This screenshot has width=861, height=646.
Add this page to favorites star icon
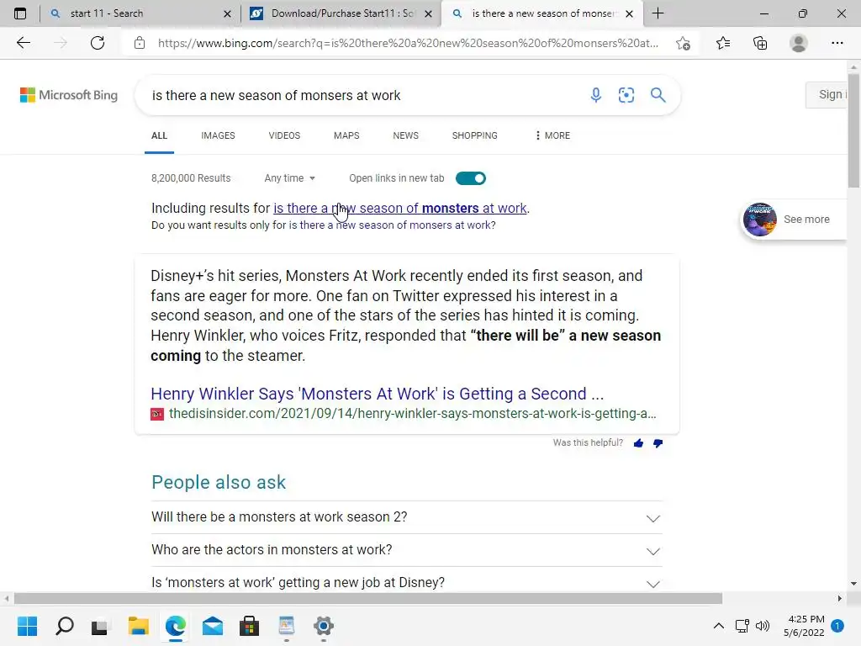[683, 43]
